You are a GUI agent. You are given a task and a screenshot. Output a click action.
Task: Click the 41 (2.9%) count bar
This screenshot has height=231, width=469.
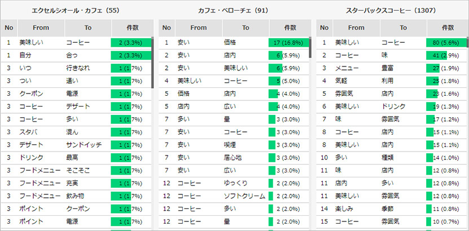click(446, 56)
